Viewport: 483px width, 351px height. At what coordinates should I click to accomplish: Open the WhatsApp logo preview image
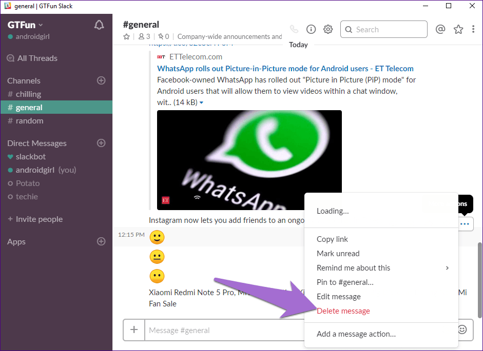(x=249, y=160)
